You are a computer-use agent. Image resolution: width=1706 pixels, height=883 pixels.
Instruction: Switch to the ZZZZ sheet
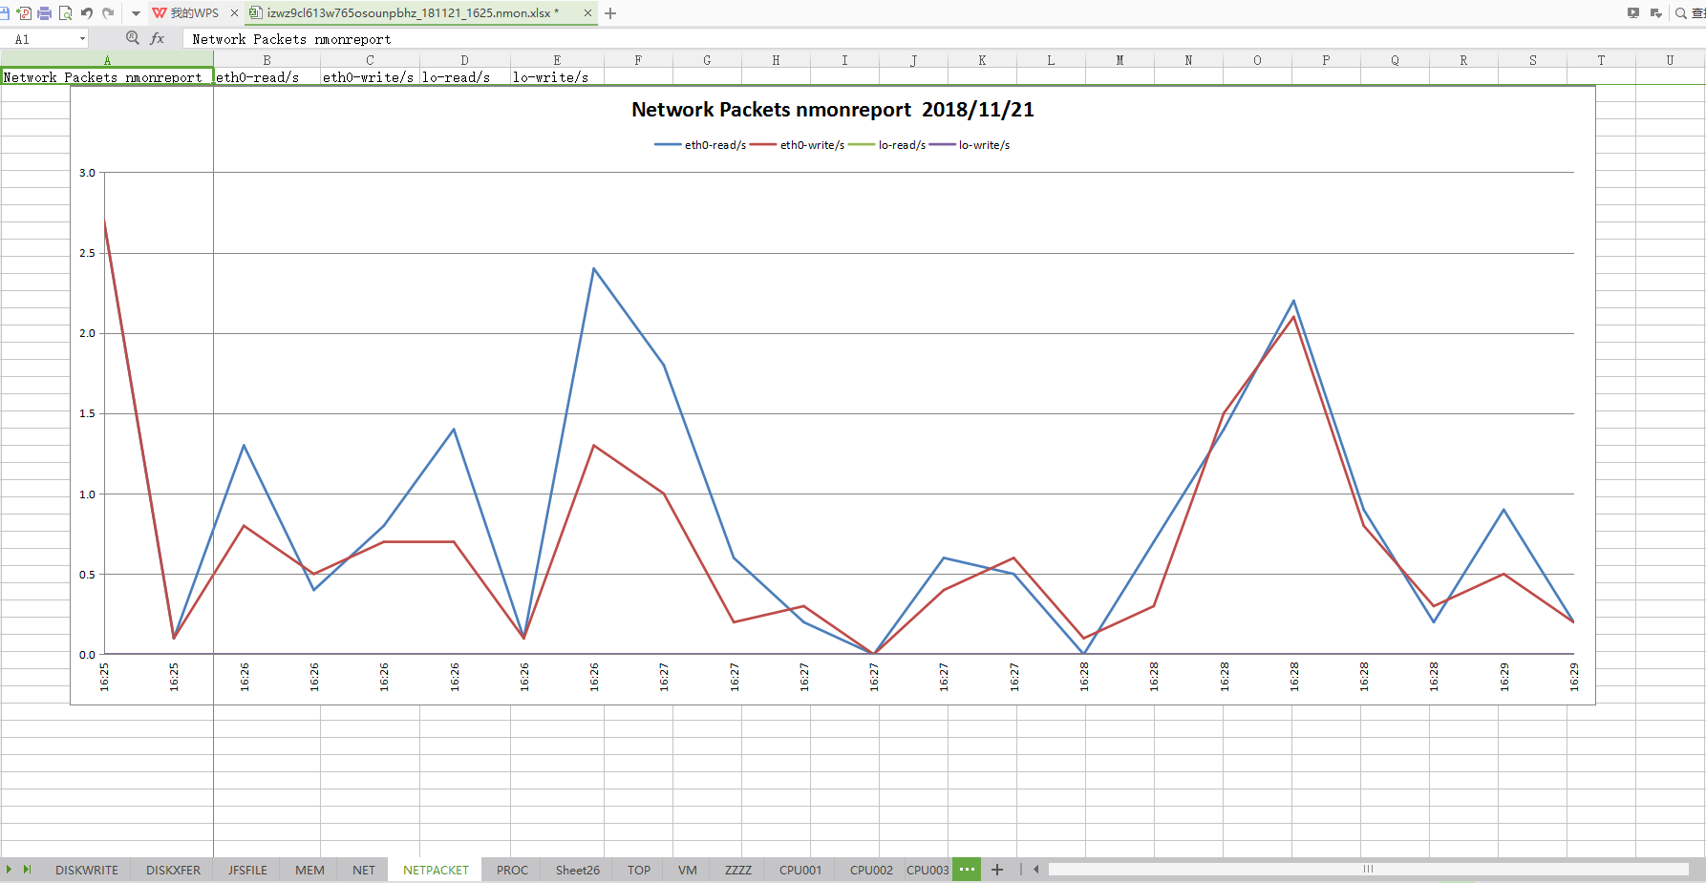click(738, 870)
